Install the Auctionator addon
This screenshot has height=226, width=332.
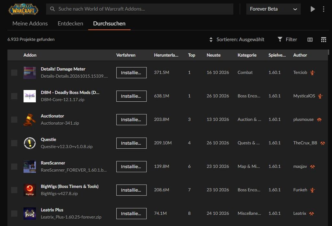(131, 119)
